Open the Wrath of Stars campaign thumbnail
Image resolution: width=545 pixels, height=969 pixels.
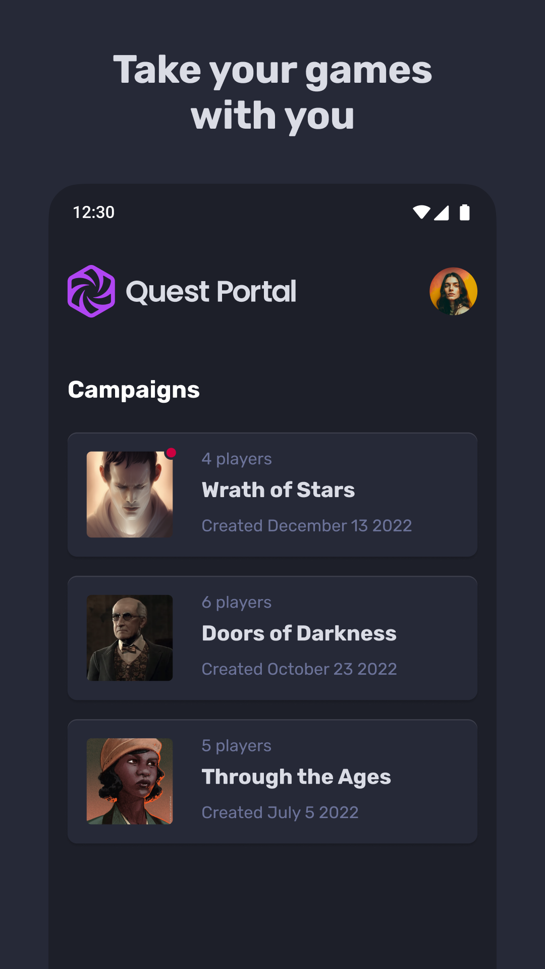(130, 495)
